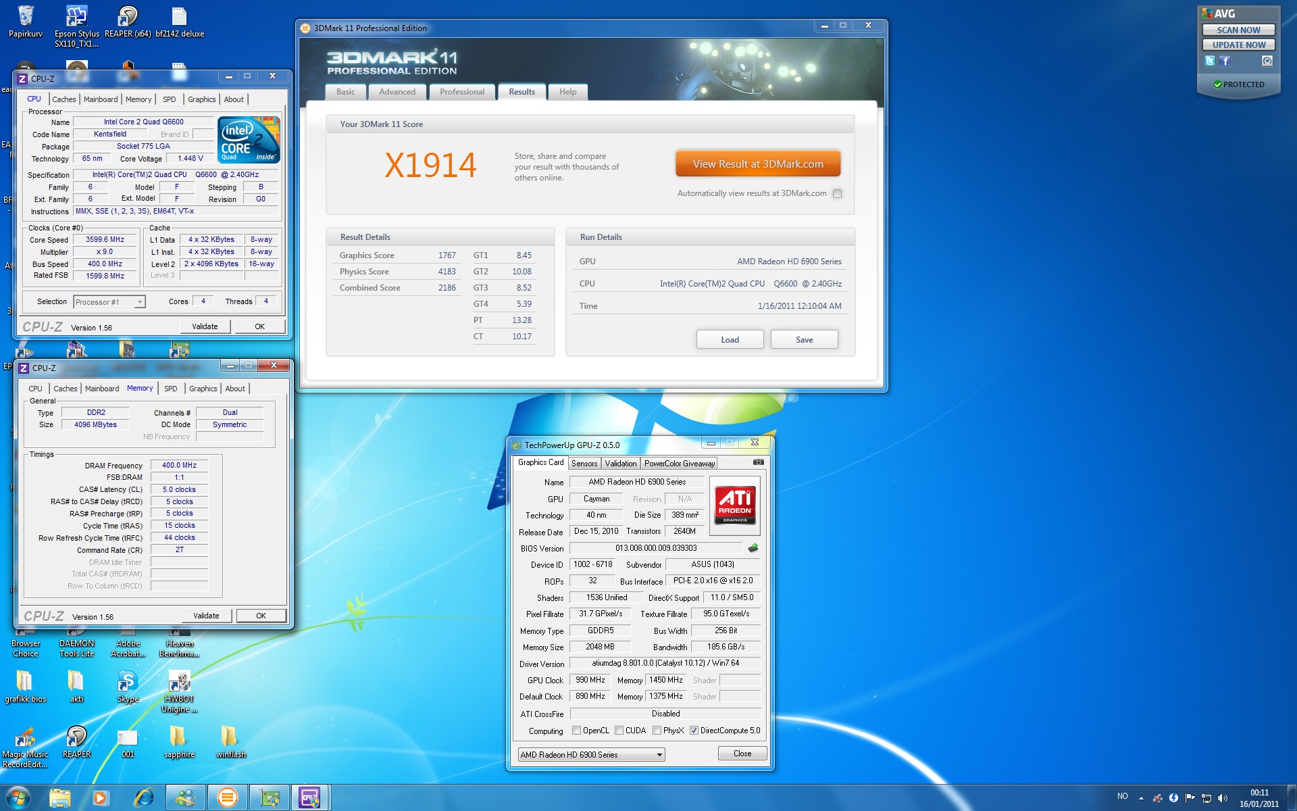The height and width of the screenshot is (811, 1297).
Task: Switch to the Basic tab in 3DMark
Action: (346, 92)
